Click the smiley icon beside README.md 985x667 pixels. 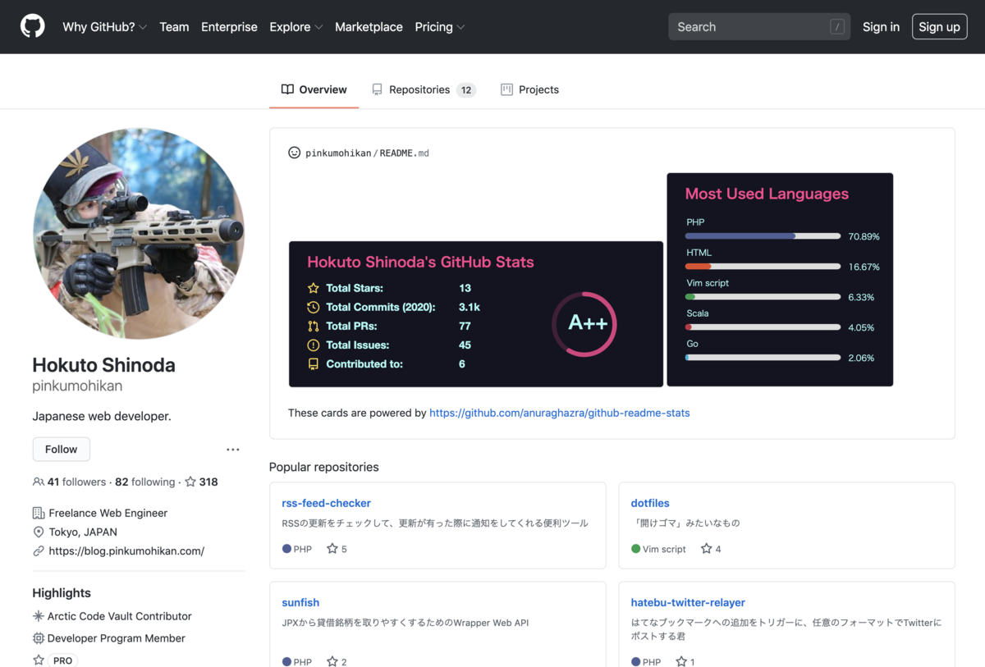pos(294,153)
